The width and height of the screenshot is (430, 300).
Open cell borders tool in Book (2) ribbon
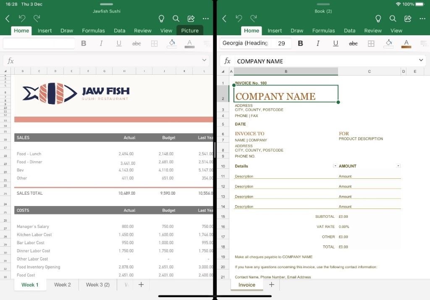pyautogui.click(x=371, y=43)
